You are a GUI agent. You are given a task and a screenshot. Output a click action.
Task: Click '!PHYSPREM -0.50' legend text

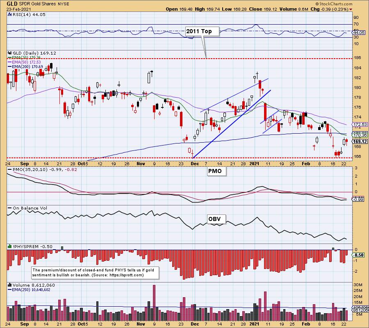click(33, 246)
